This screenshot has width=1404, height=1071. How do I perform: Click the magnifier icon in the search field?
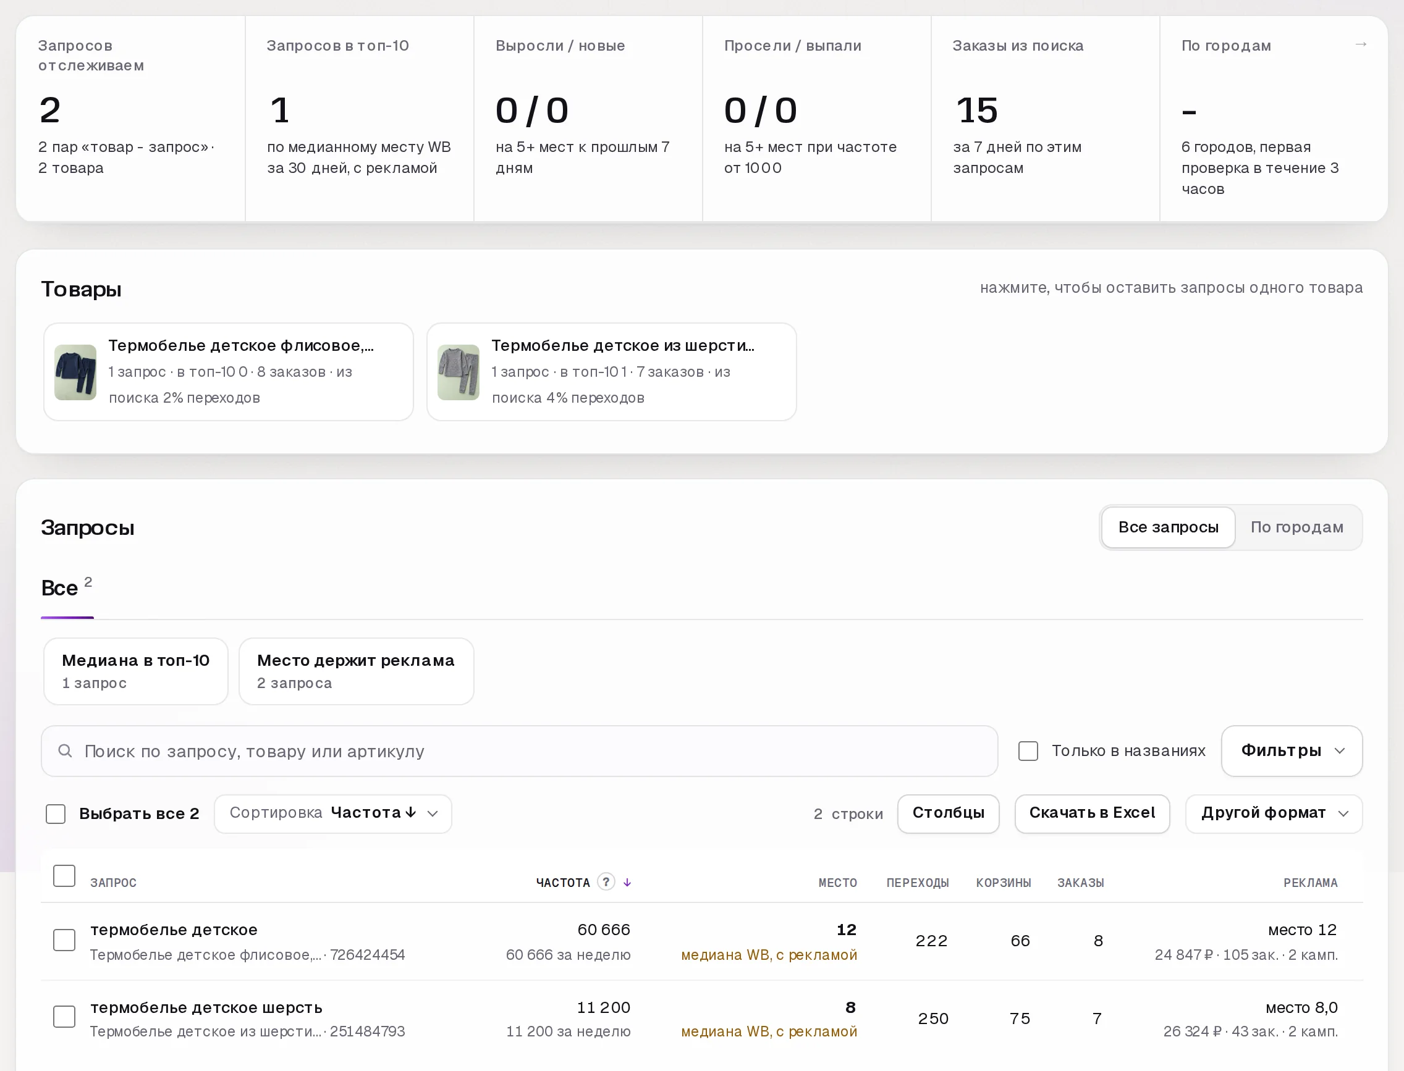(64, 751)
